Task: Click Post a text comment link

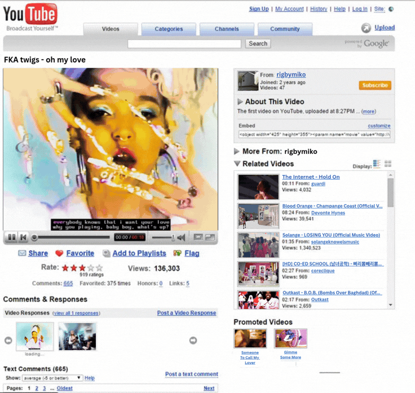Action: pos(192,374)
